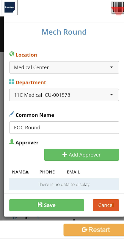
Task: Click the plus icon on Add Approver
Action: tap(65, 155)
